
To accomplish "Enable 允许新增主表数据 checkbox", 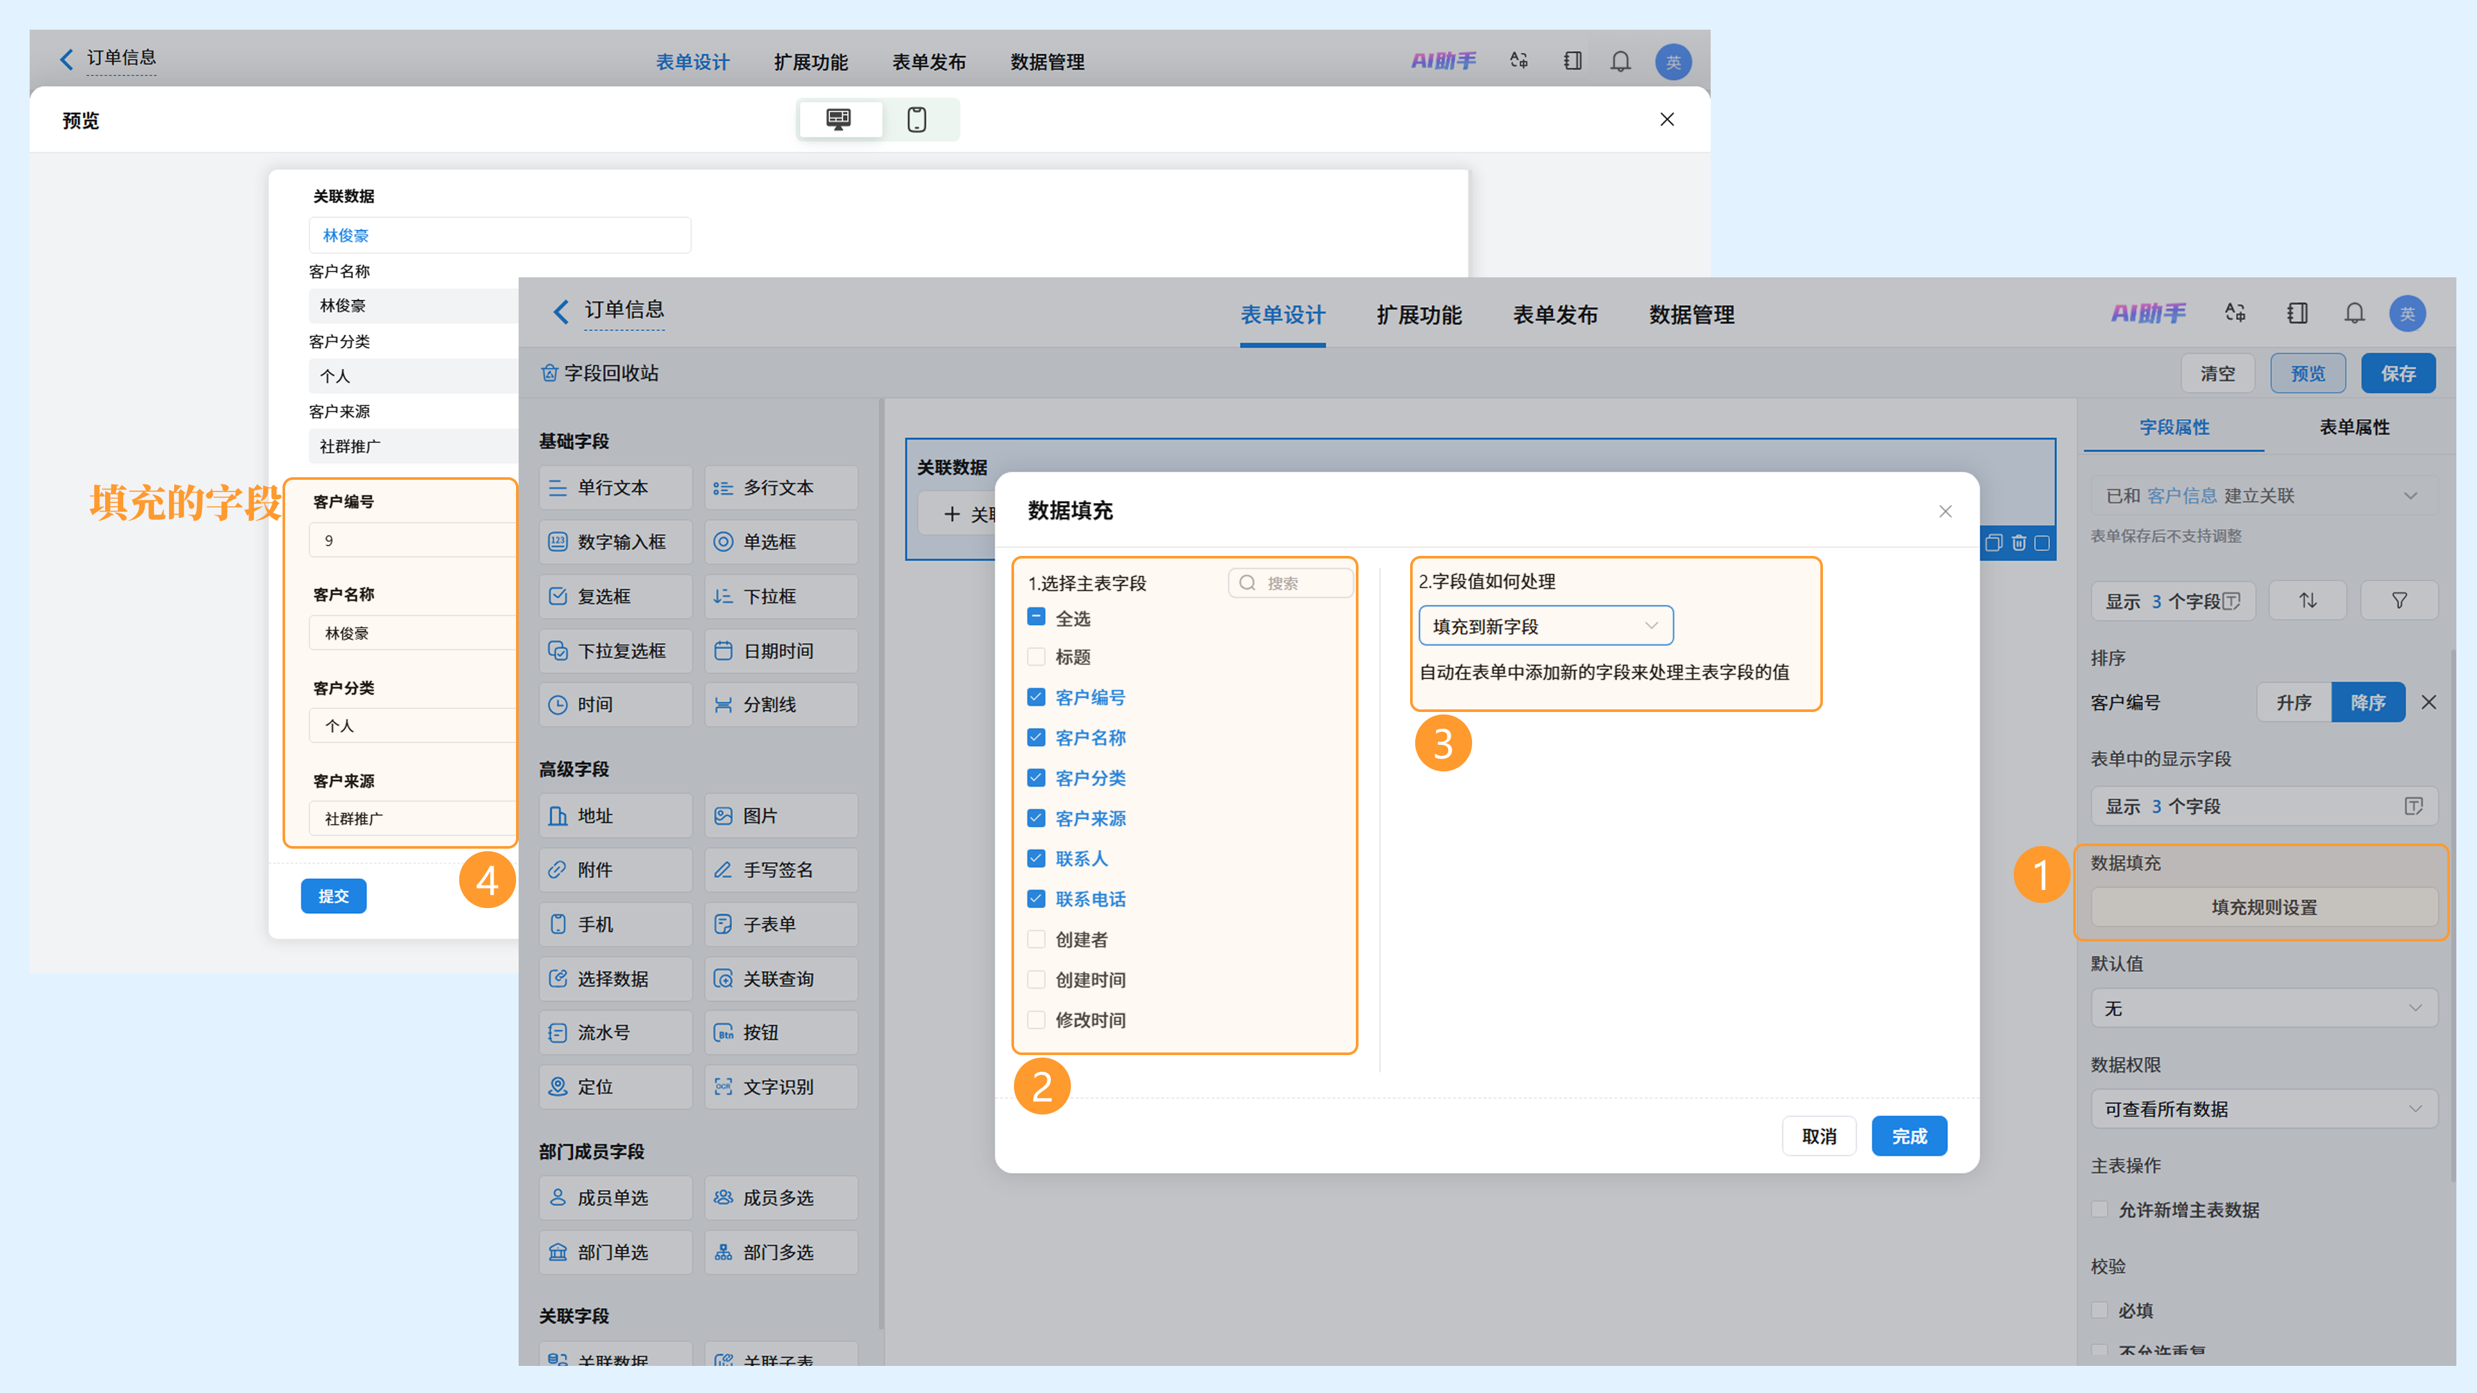I will [2100, 1209].
